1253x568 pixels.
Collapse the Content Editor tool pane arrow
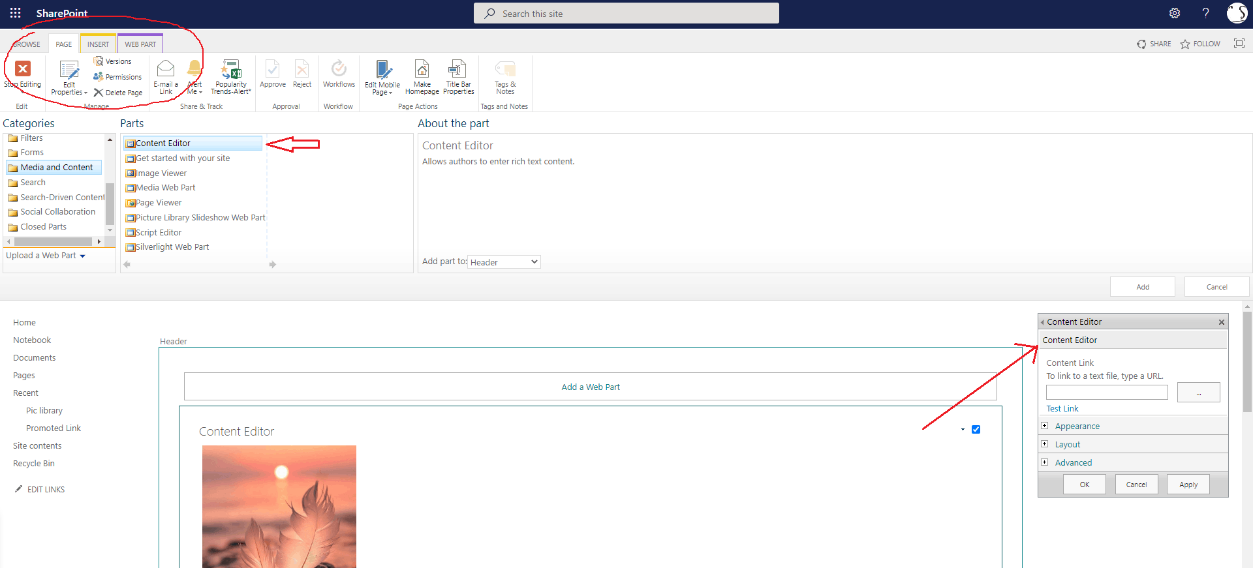point(1042,322)
